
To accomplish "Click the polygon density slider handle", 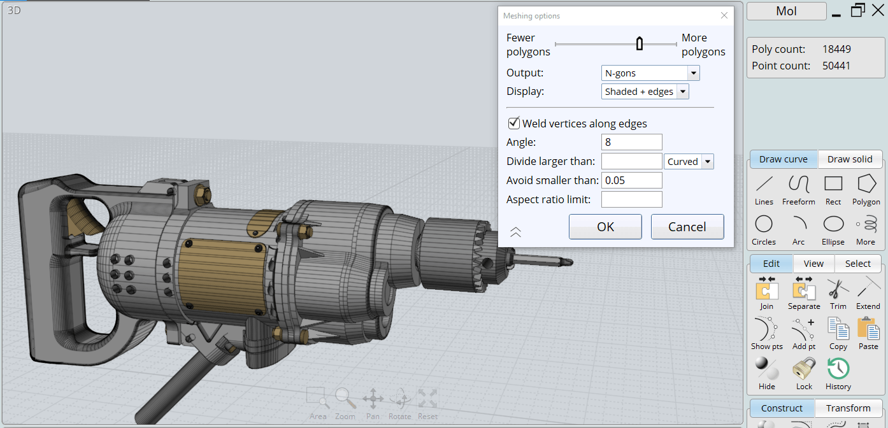I will [639, 44].
